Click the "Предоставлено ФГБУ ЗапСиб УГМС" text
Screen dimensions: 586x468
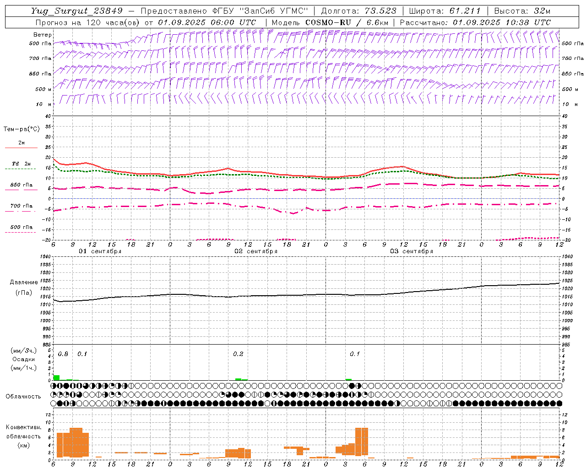[224, 11]
